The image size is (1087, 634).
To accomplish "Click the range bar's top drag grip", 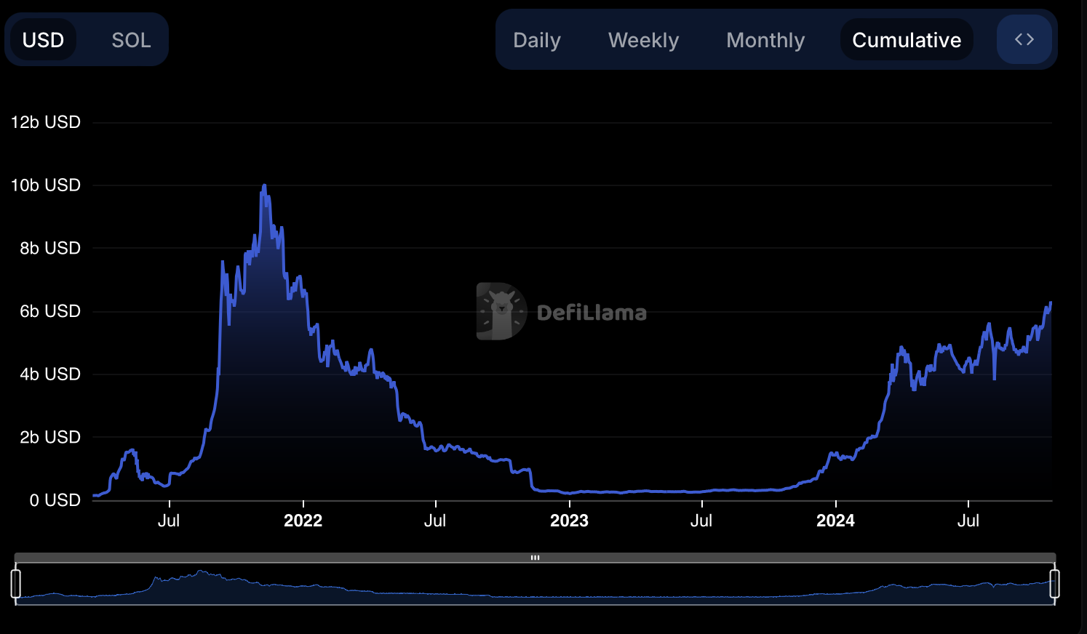I will (x=535, y=558).
